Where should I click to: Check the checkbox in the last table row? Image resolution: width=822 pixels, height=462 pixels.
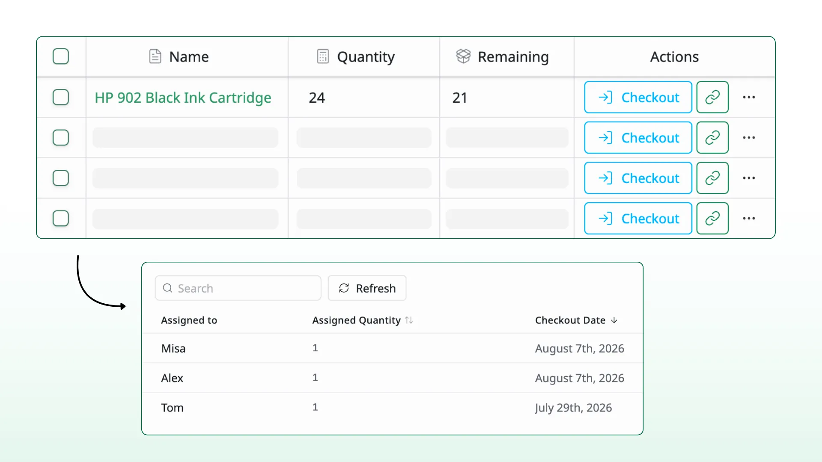click(61, 219)
